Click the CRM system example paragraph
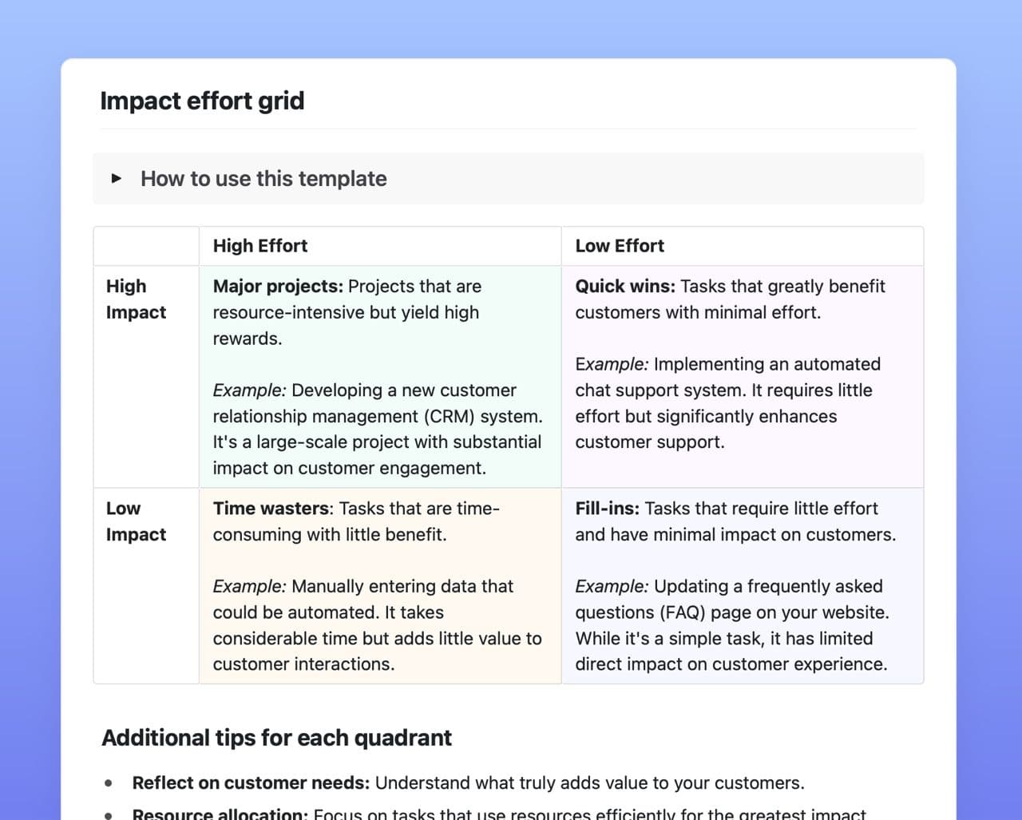Image resolution: width=1022 pixels, height=820 pixels. pos(378,430)
